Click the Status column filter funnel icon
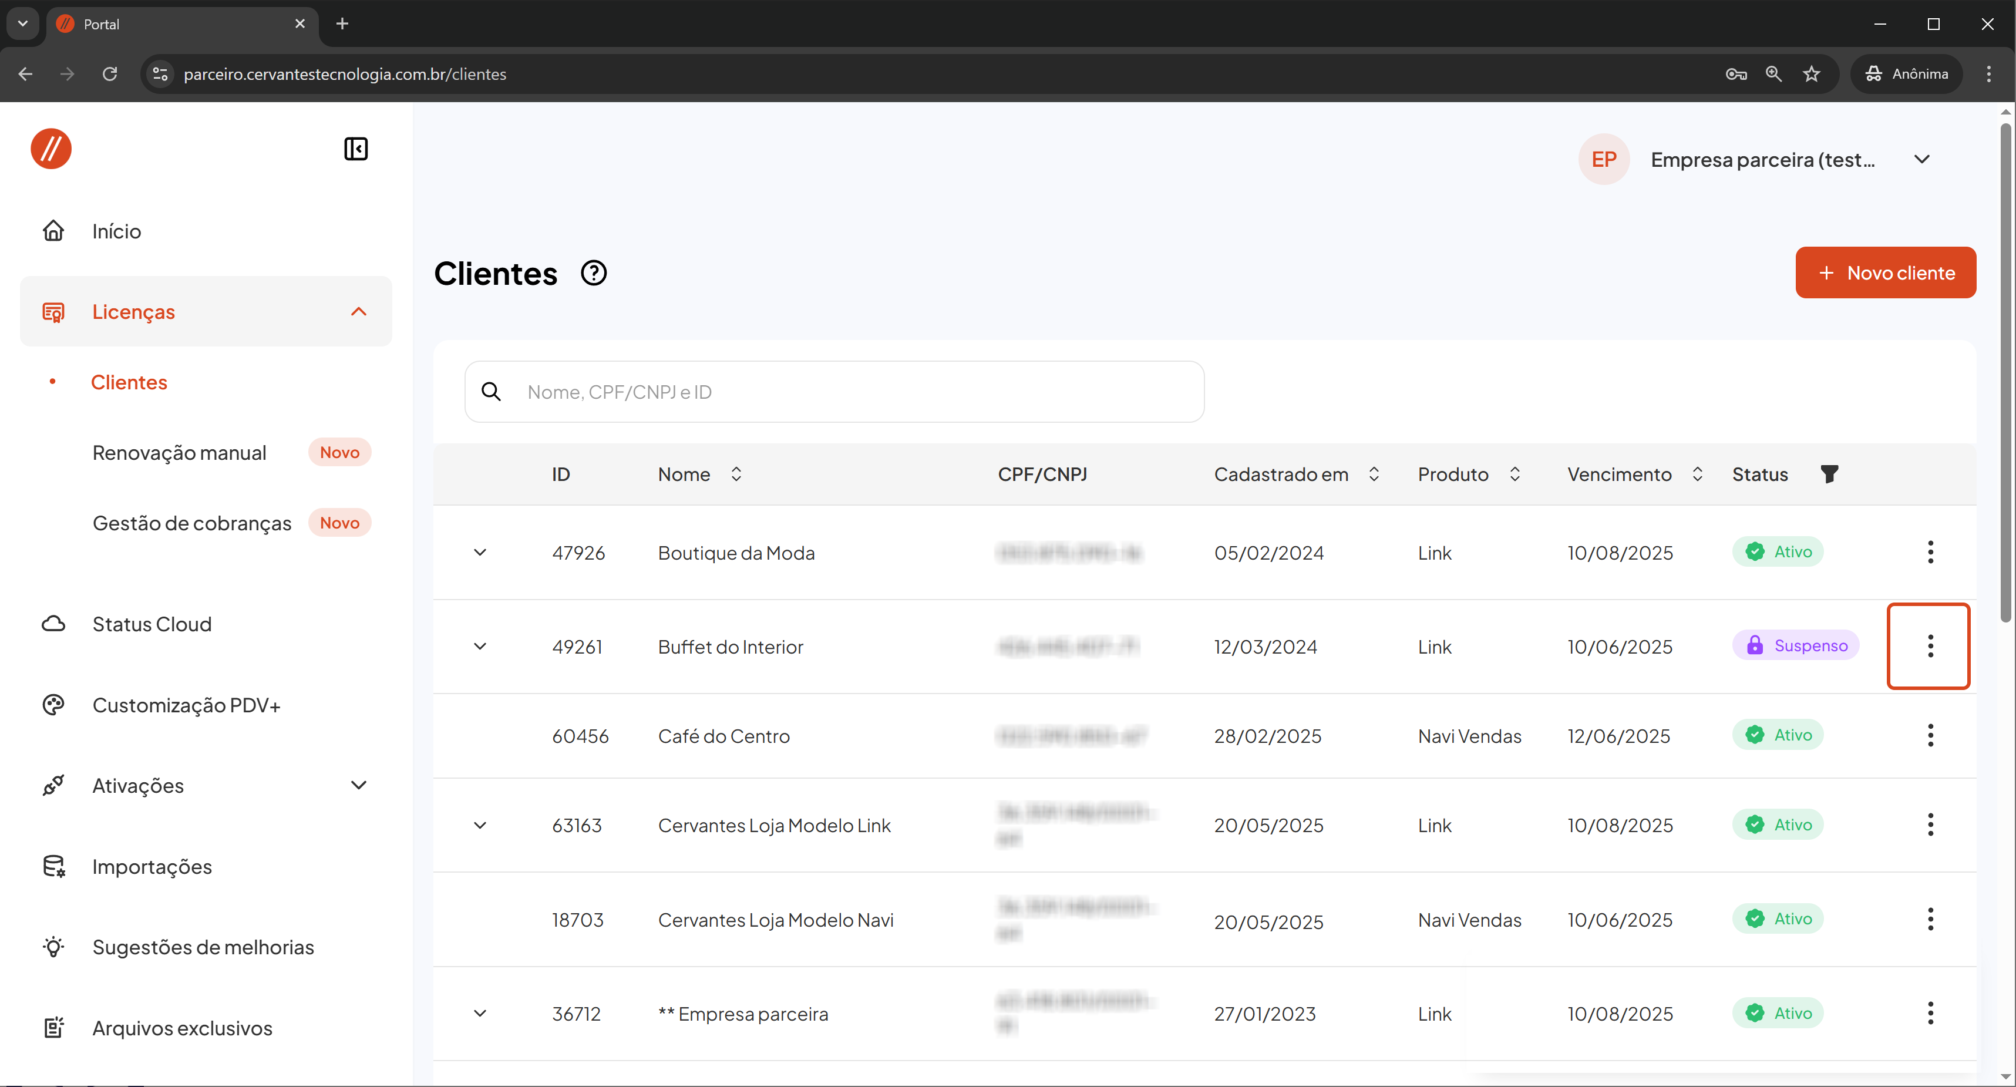Viewport: 2016px width, 1087px height. tap(1829, 474)
